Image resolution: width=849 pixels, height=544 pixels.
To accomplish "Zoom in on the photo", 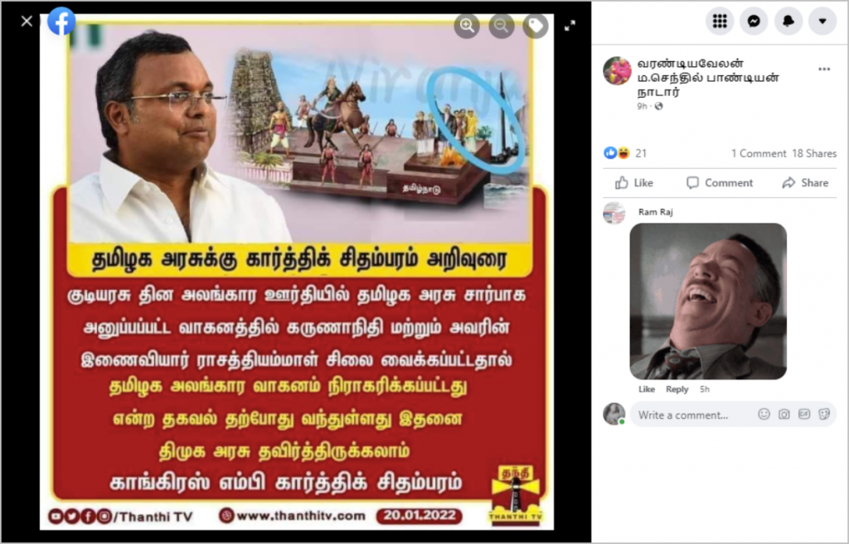I will 467,26.
